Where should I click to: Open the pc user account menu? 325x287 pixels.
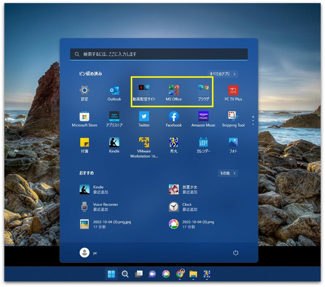point(89,253)
